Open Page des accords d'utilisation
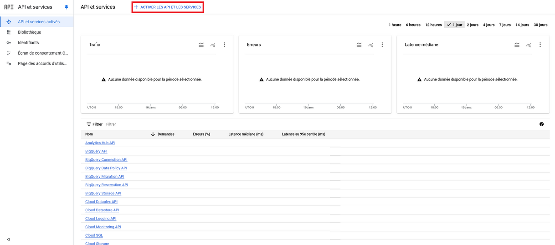Image resolution: width=555 pixels, height=245 pixels. point(42,64)
